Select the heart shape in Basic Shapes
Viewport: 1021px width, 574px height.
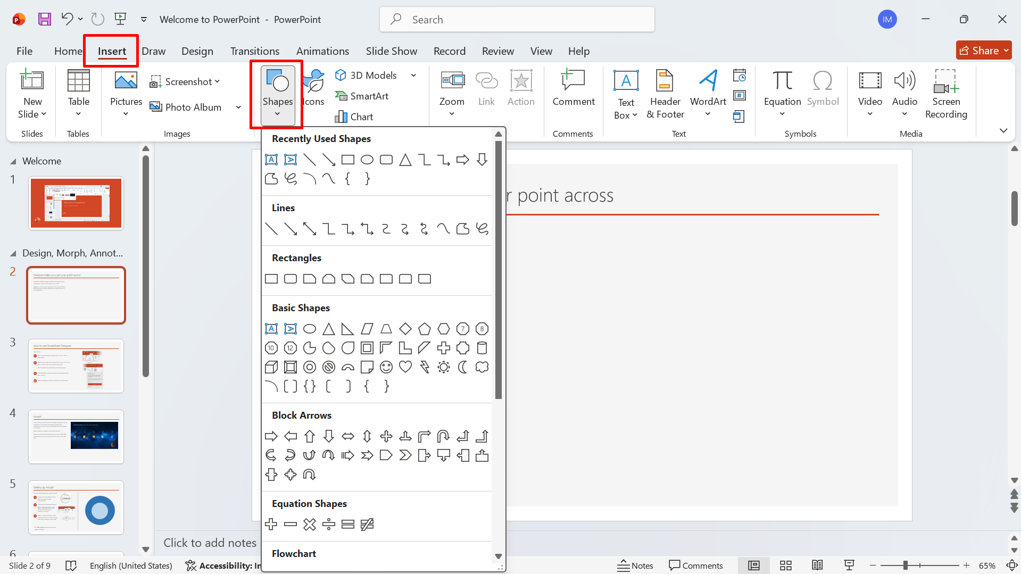tap(405, 367)
